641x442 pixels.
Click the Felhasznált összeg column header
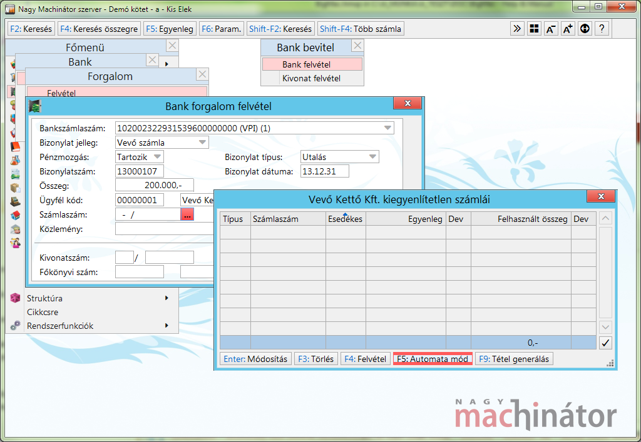pos(521,219)
